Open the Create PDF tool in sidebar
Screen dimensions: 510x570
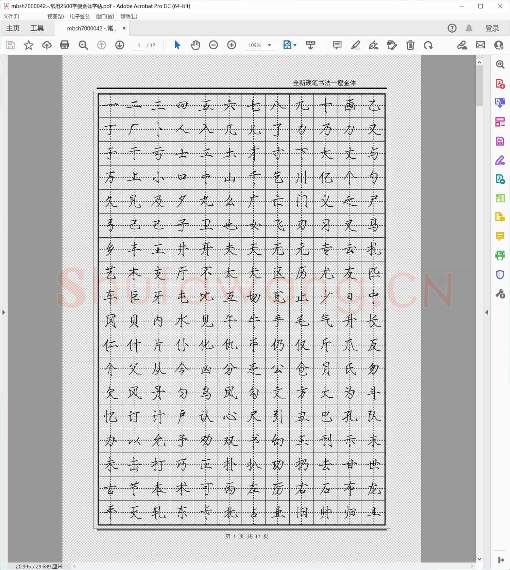point(500,84)
